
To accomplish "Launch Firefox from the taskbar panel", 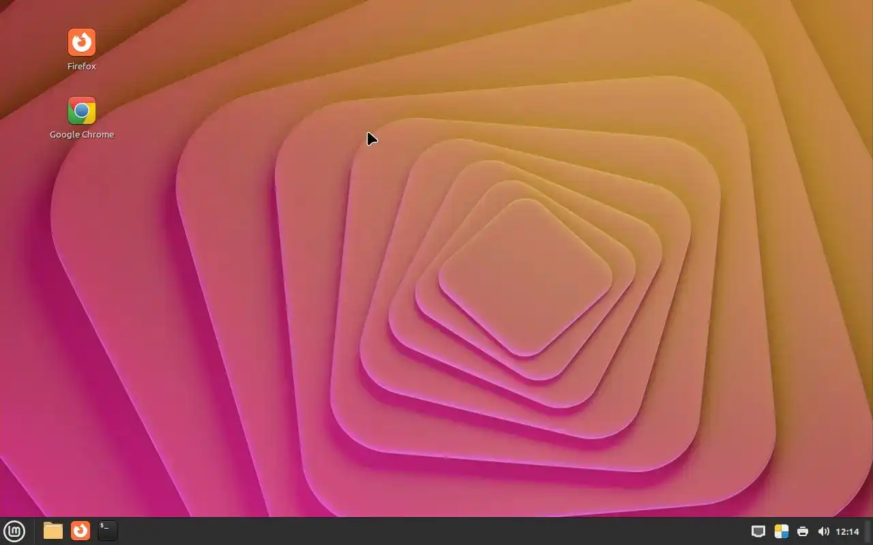I will point(80,531).
